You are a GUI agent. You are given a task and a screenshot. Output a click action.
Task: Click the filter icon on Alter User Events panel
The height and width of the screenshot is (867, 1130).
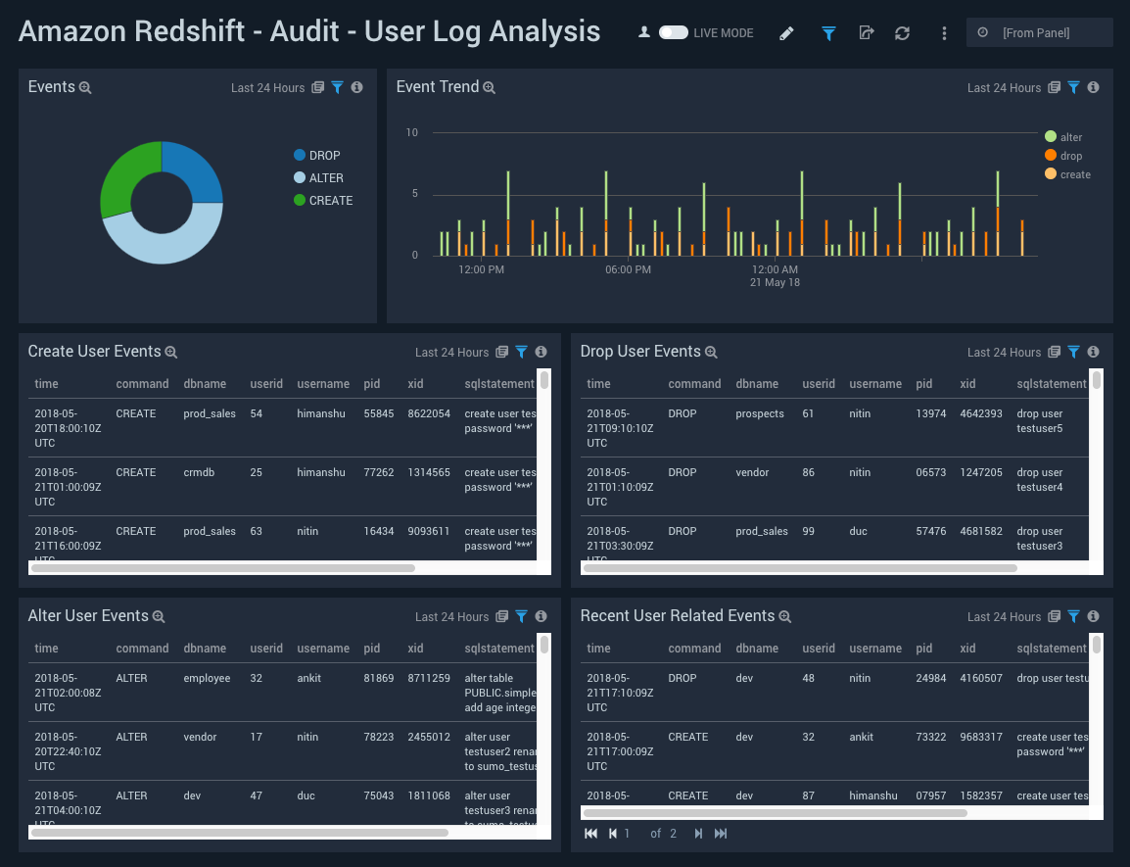521,616
